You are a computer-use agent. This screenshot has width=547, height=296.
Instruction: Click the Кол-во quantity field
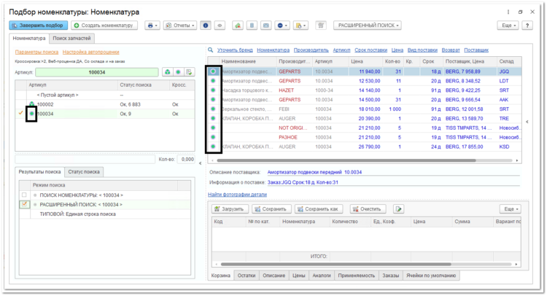pyautogui.click(x=186, y=160)
